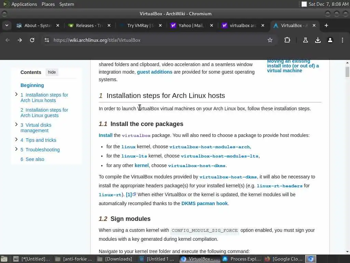Open the linux-rt package link
Screen dimensions: 350x263
[110, 195]
